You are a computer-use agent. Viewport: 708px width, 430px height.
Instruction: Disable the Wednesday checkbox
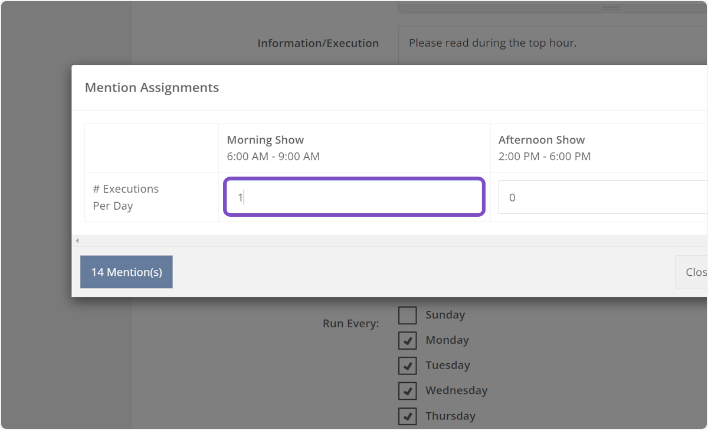pos(408,390)
